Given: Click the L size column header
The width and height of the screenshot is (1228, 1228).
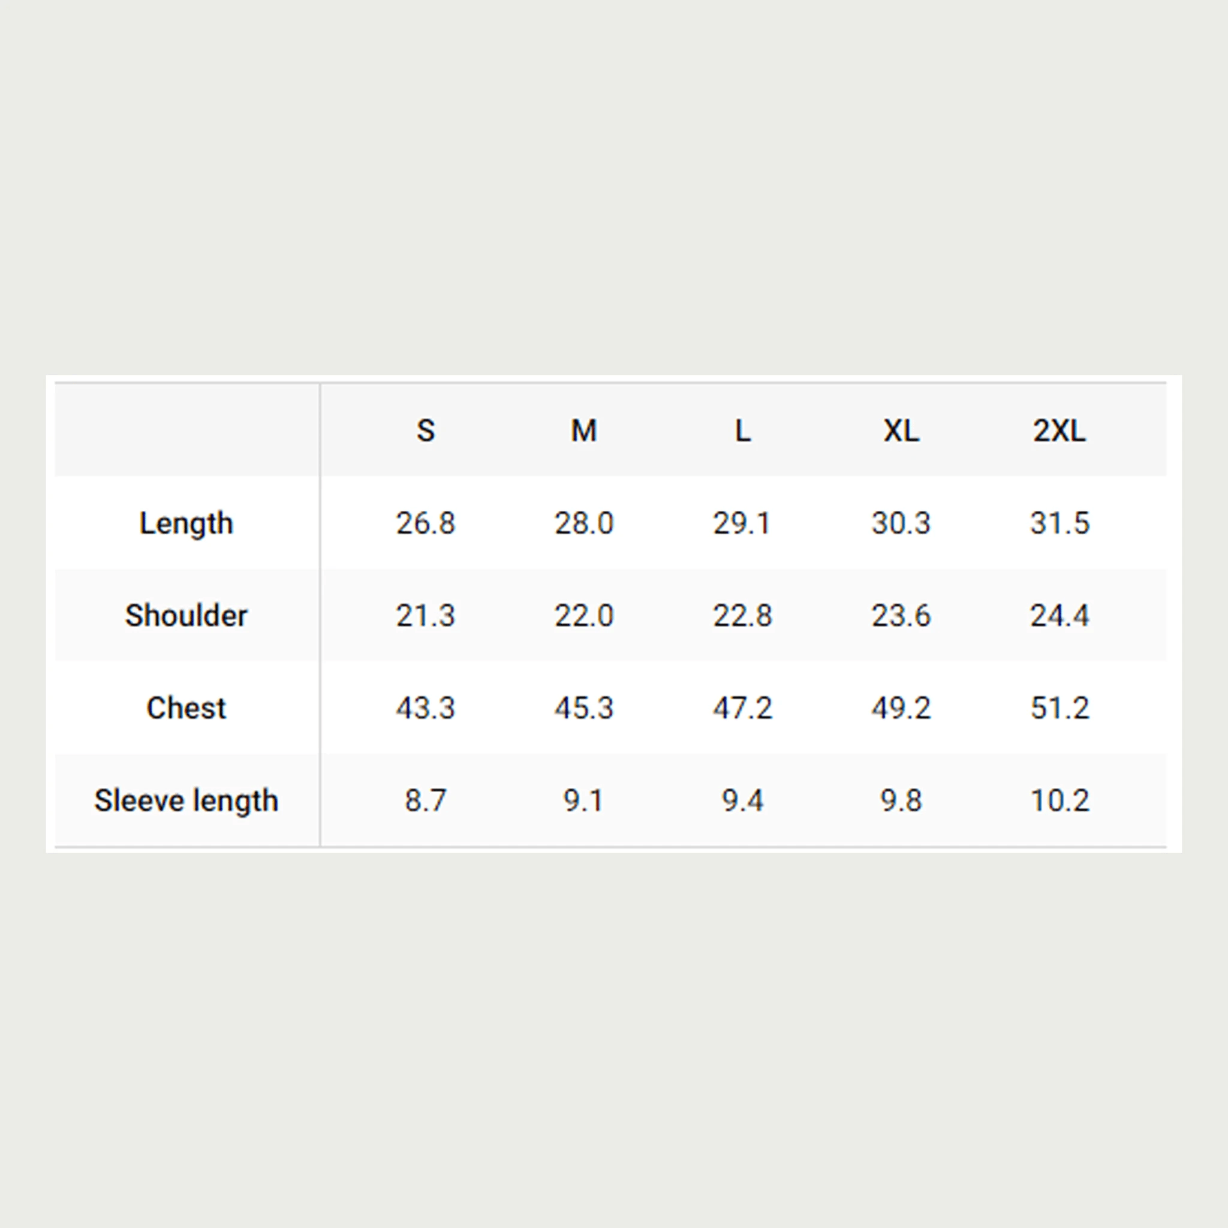Looking at the screenshot, I should click(742, 431).
